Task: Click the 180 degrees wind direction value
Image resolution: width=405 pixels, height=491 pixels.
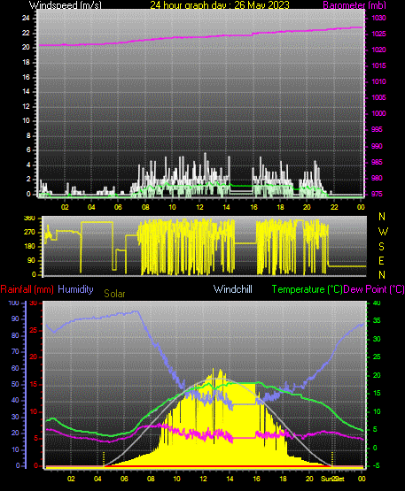Action: (29, 247)
